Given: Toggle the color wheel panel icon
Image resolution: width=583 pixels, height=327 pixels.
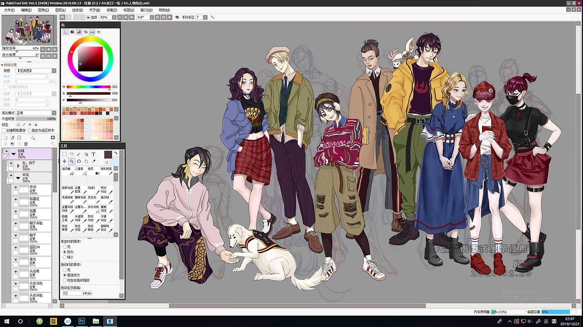Looking at the screenshot, I should tap(66, 32).
